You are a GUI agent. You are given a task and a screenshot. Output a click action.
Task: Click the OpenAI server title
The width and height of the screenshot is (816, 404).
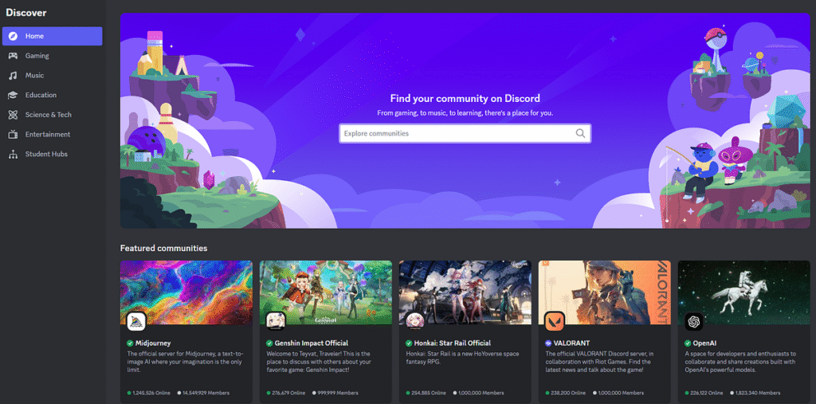[x=704, y=343]
